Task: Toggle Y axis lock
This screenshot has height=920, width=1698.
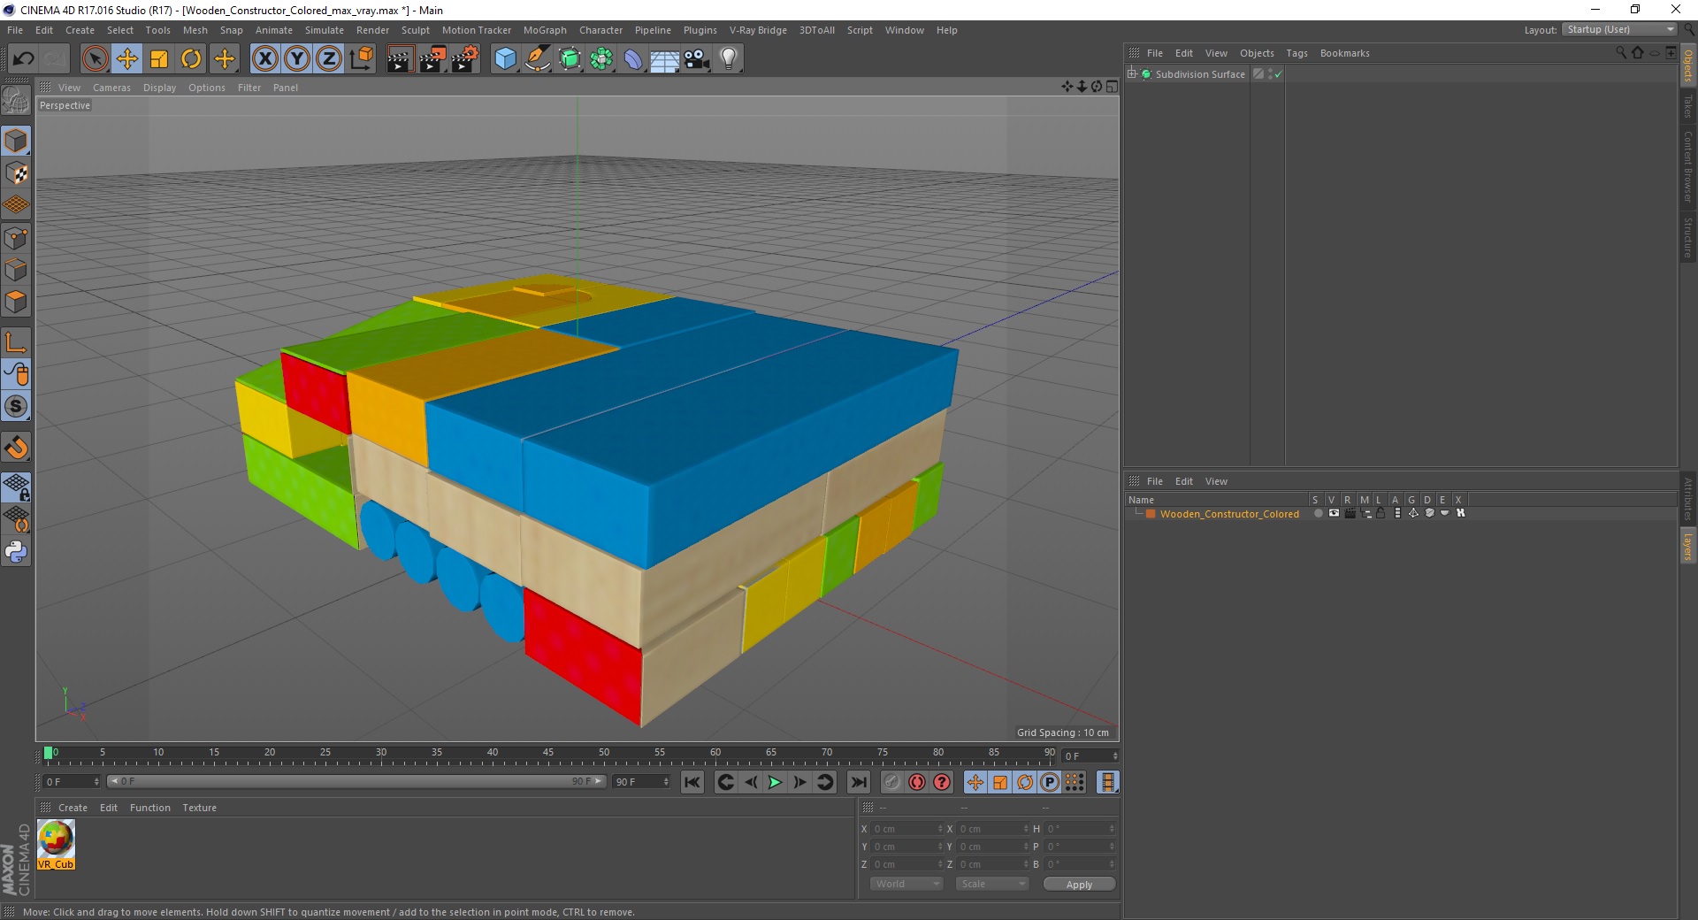Action: [297, 59]
